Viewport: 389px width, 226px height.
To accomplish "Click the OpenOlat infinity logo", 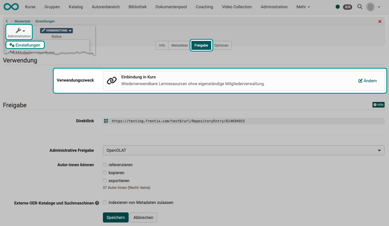I will point(11,6).
